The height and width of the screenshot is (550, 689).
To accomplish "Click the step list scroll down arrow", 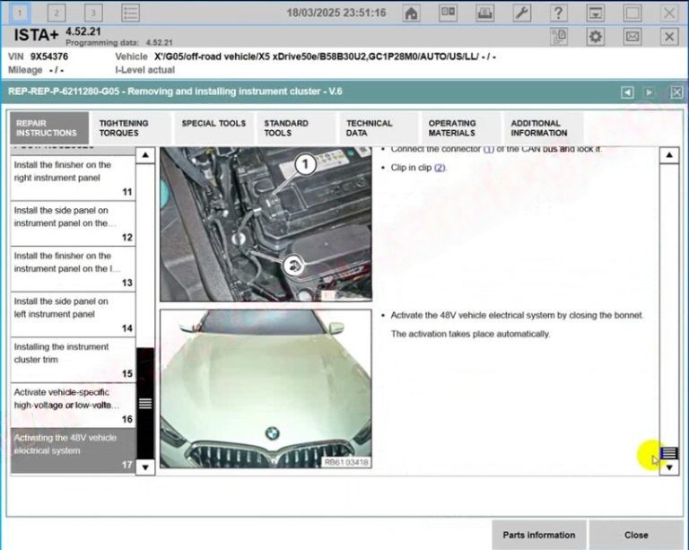I will 145,467.
